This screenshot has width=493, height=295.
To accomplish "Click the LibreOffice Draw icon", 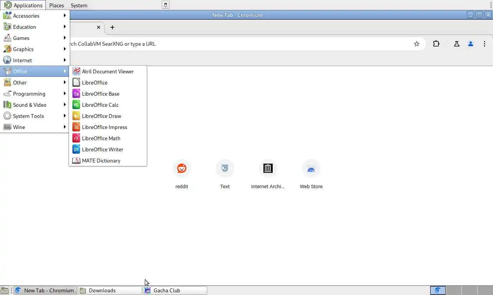I will [x=76, y=116].
